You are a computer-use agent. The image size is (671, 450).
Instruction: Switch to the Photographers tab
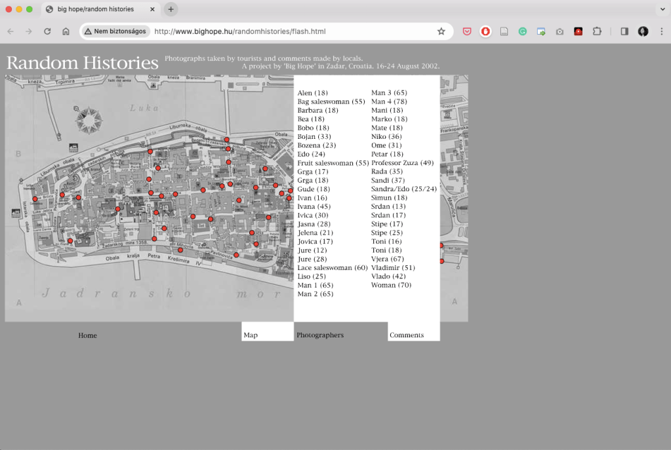(320, 335)
